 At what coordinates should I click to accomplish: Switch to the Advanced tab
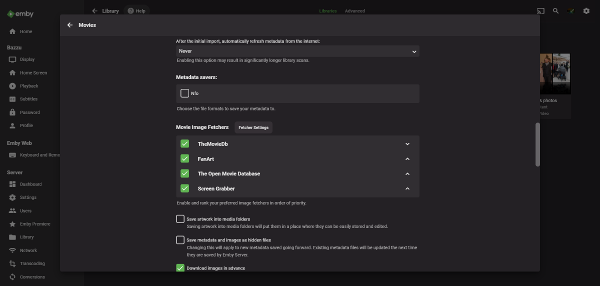[x=354, y=11]
